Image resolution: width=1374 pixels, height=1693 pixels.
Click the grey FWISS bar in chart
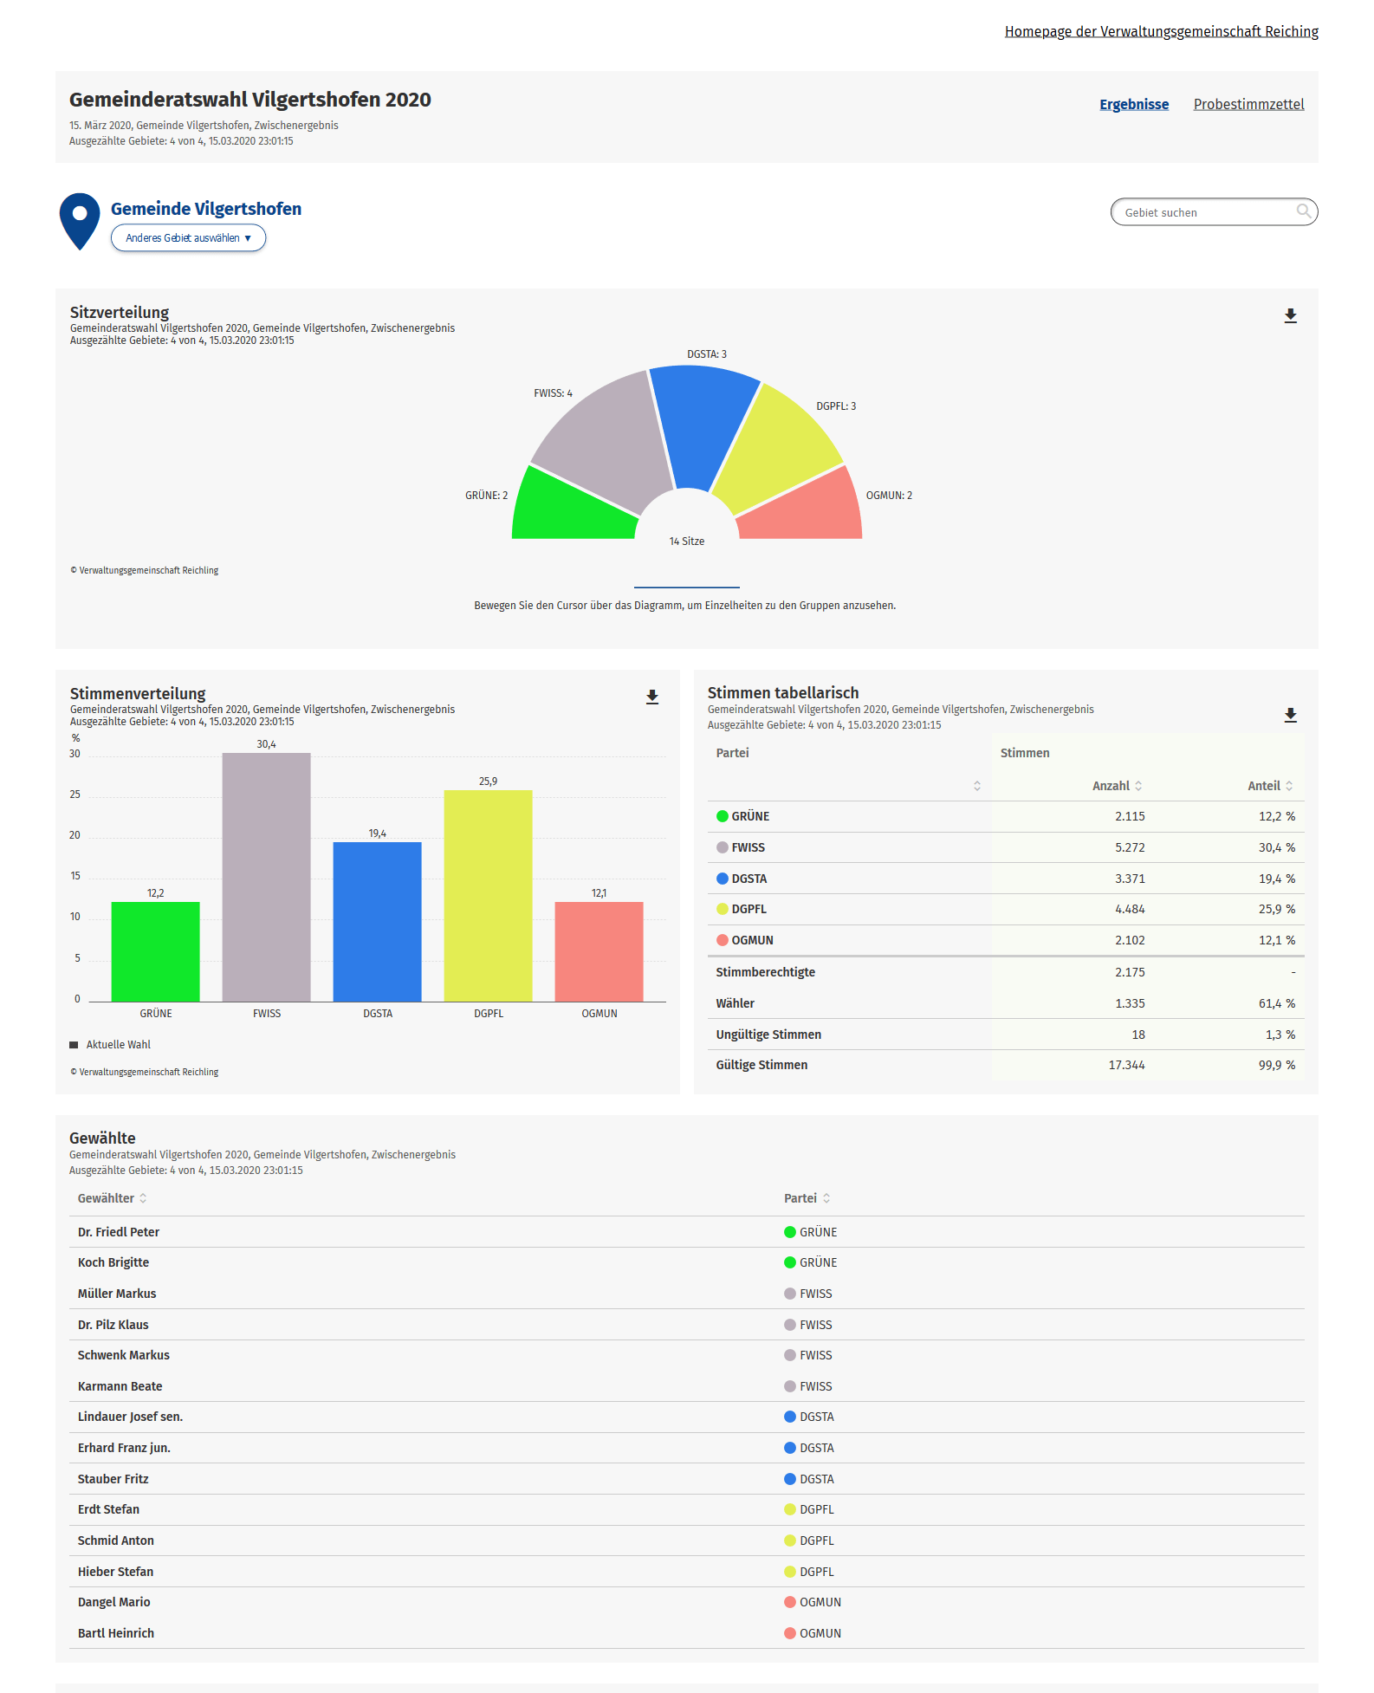pyautogui.click(x=266, y=877)
